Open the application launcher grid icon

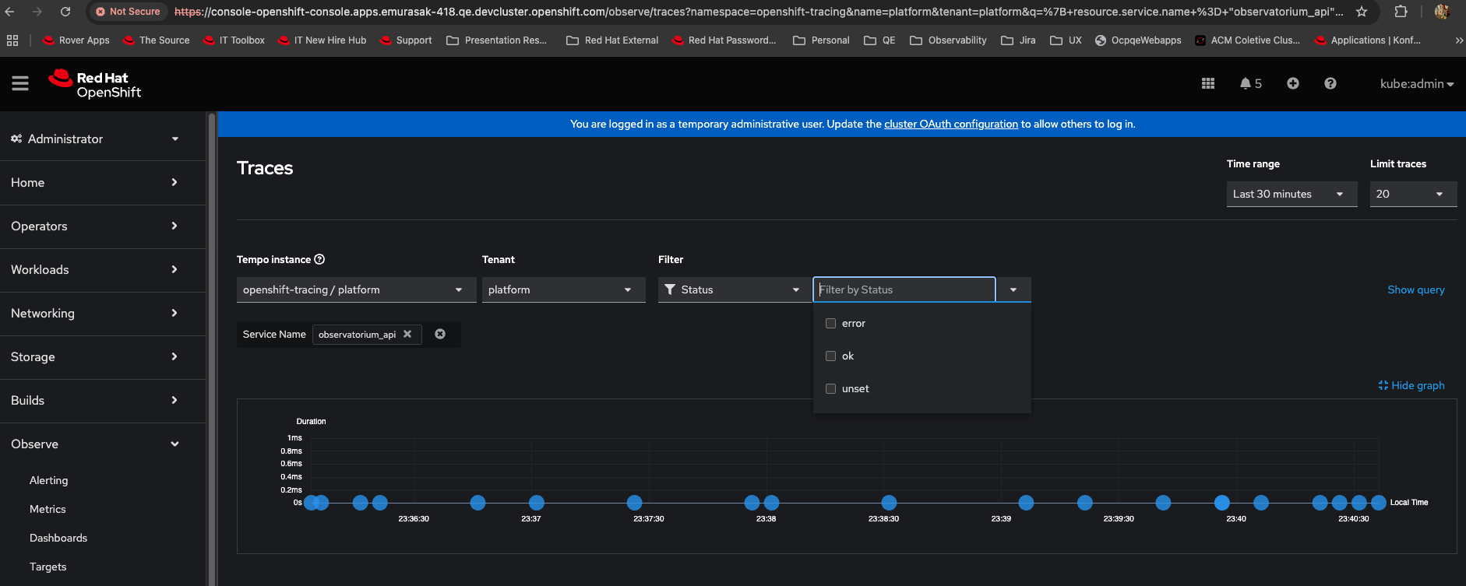(1208, 83)
